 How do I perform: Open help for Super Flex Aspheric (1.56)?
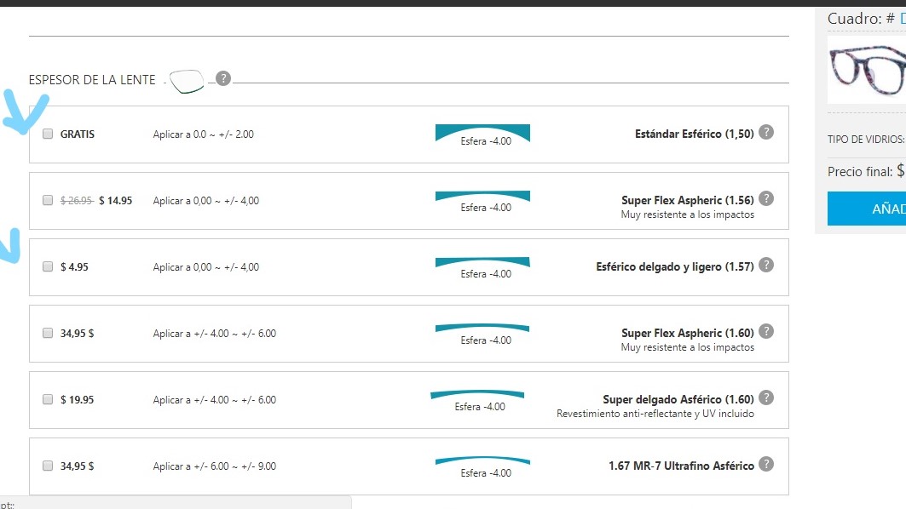(766, 199)
